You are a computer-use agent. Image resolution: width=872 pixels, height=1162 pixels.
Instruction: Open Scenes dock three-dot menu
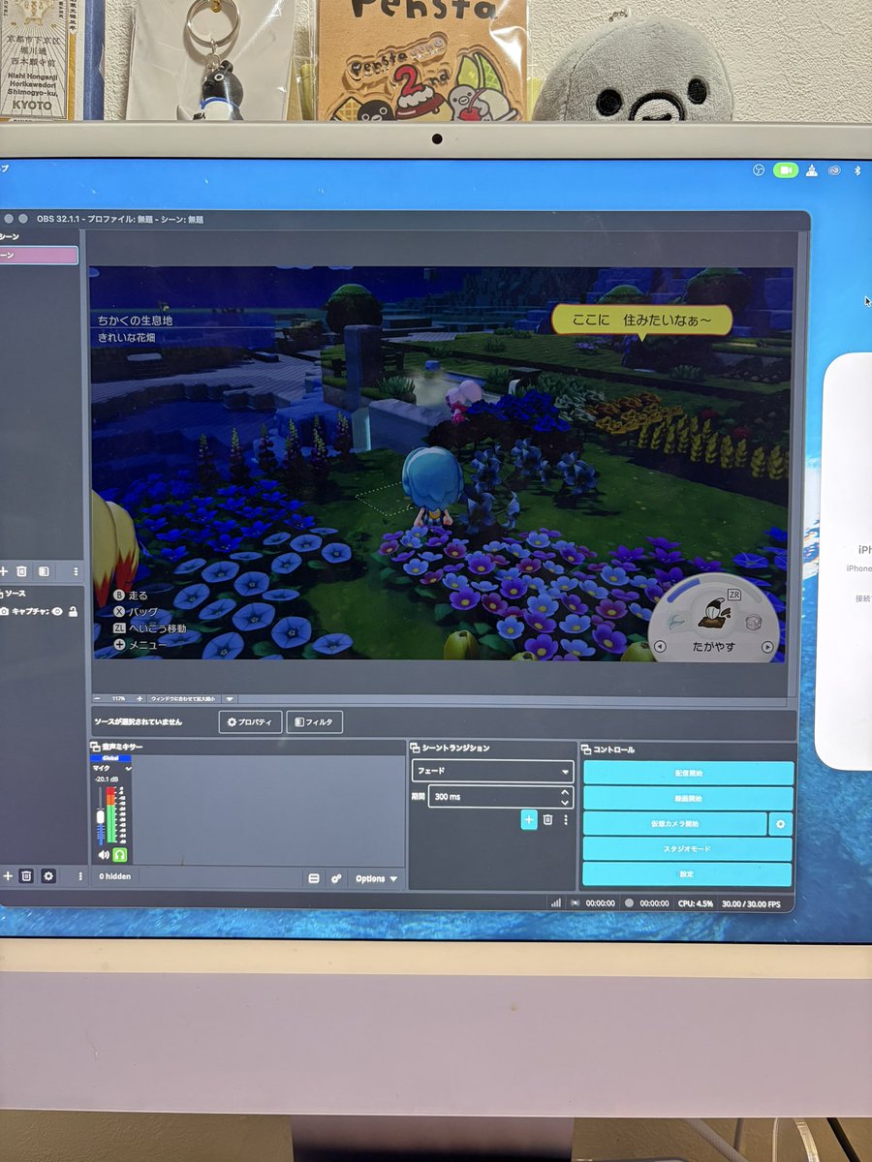76,572
